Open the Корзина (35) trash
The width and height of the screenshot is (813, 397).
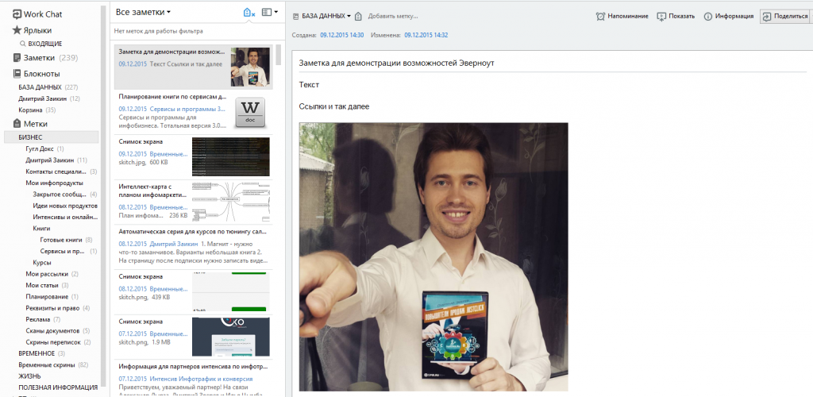(x=37, y=110)
